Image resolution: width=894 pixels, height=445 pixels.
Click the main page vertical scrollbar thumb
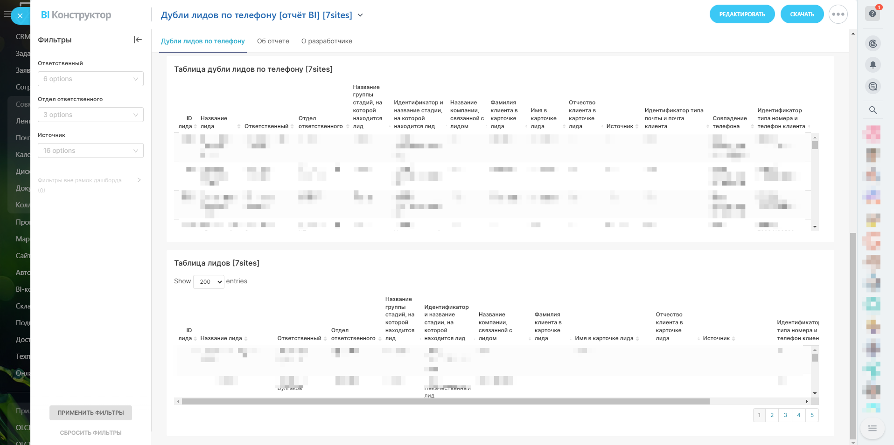click(853, 335)
